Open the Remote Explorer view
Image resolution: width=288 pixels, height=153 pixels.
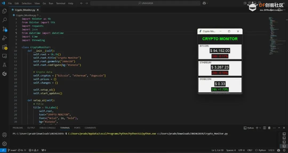tap(5, 56)
